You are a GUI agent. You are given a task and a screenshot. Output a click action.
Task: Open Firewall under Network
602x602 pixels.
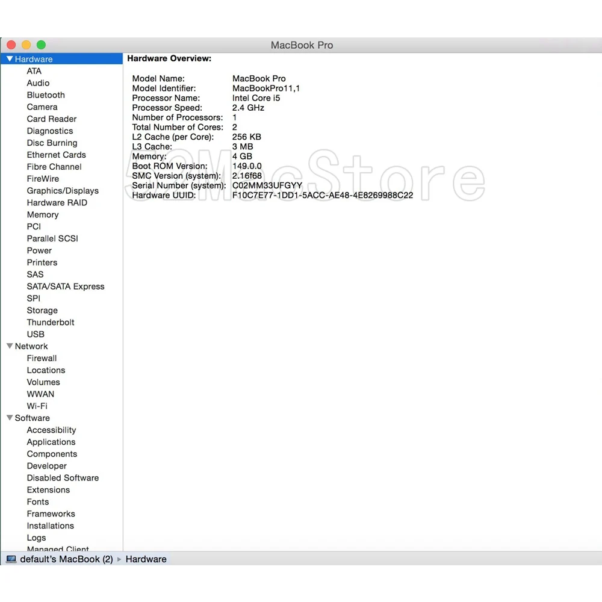pyautogui.click(x=42, y=358)
